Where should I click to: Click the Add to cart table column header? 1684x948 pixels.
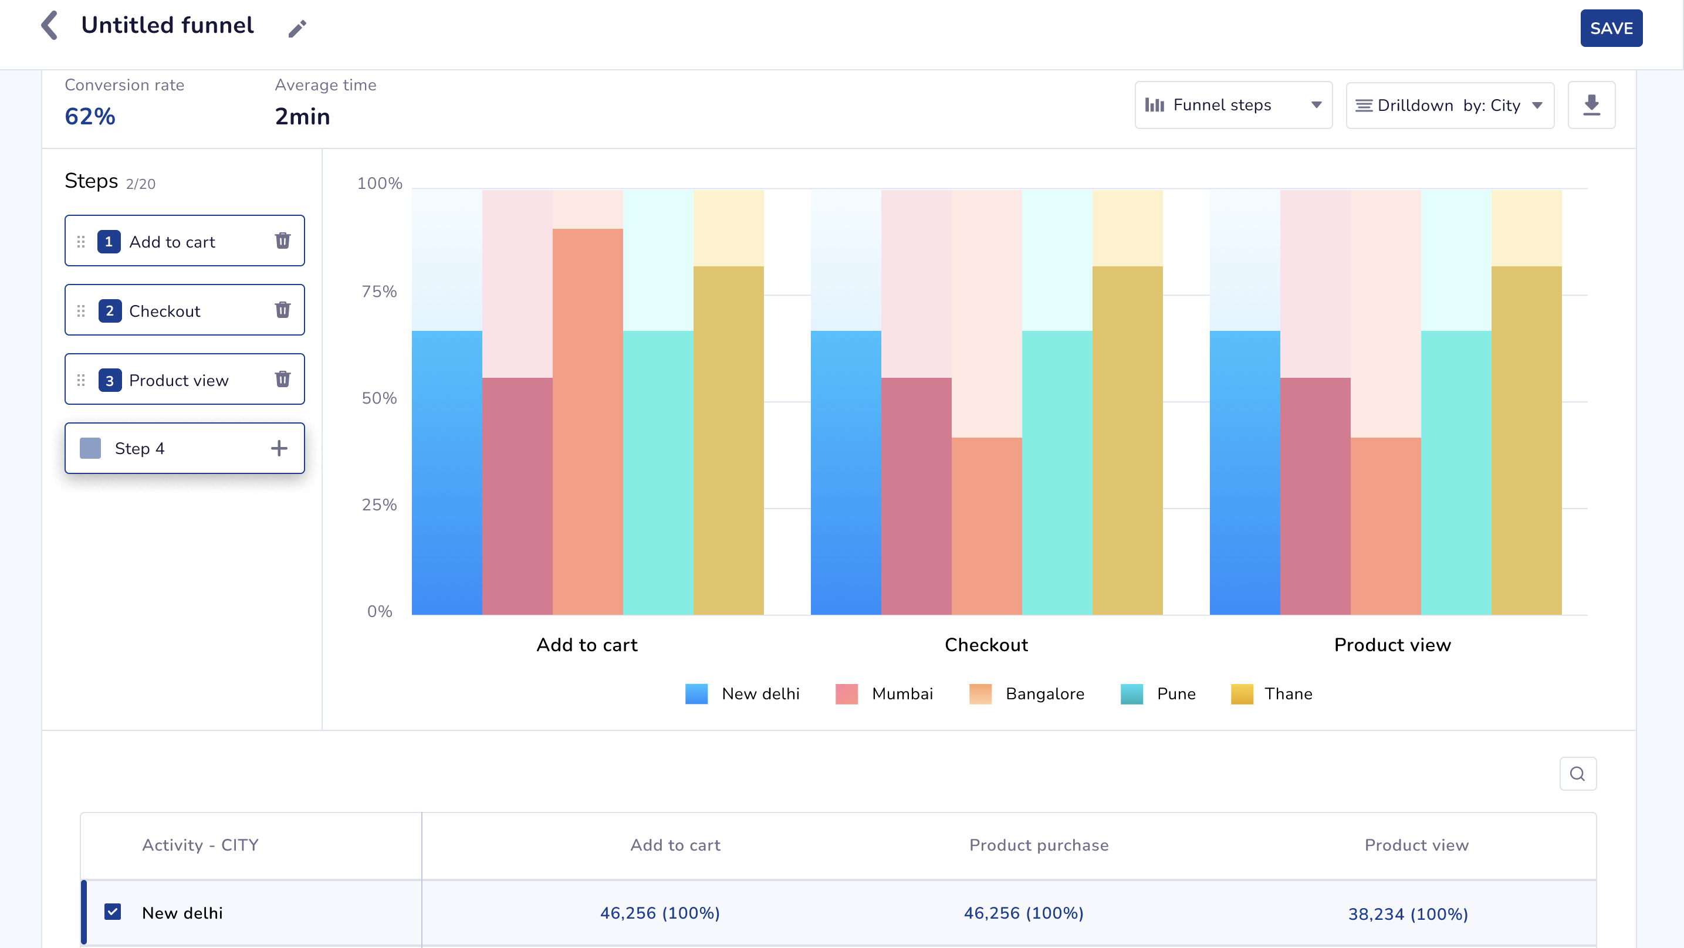pyautogui.click(x=675, y=845)
